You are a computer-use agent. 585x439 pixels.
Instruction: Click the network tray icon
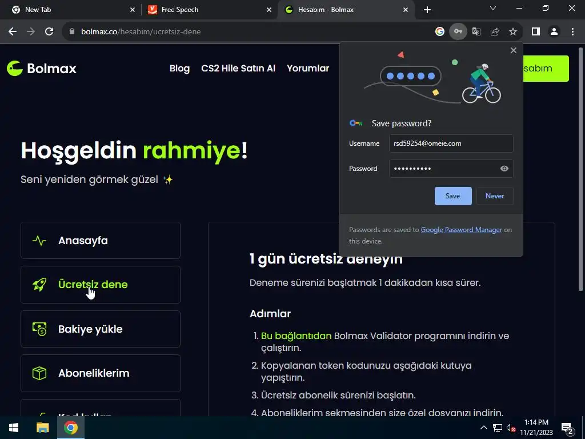498,428
